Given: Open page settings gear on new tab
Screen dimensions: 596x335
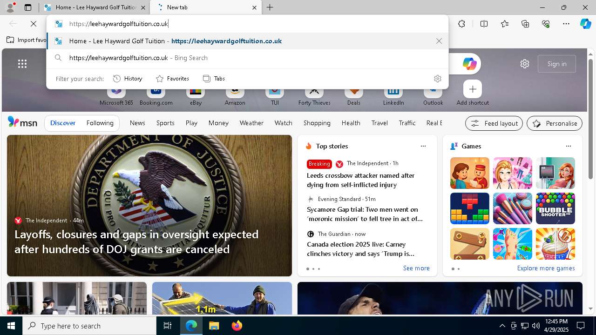Looking at the screenshot, I should (x=525, y=64).
